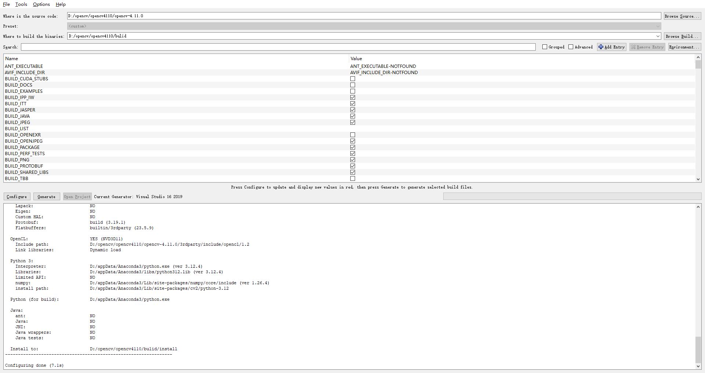Enable the BUILD_EXAMPLES checkbox
705x373 pixels.
click(x=352, y=91)
